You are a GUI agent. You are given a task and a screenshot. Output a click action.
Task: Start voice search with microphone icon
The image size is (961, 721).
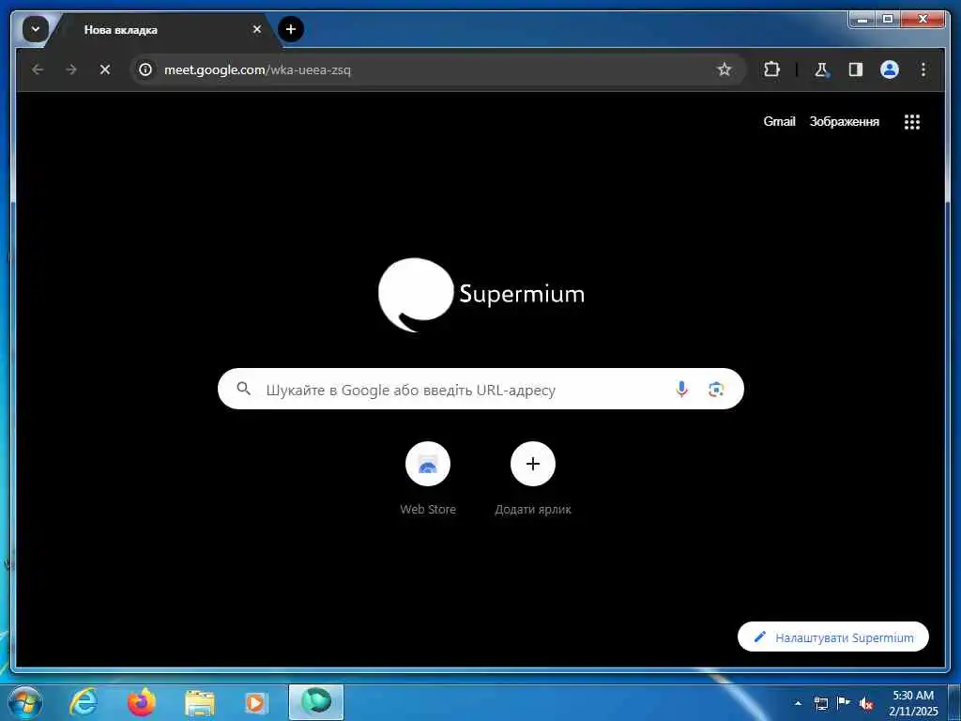pyautogui.click(x=681, y=389)
